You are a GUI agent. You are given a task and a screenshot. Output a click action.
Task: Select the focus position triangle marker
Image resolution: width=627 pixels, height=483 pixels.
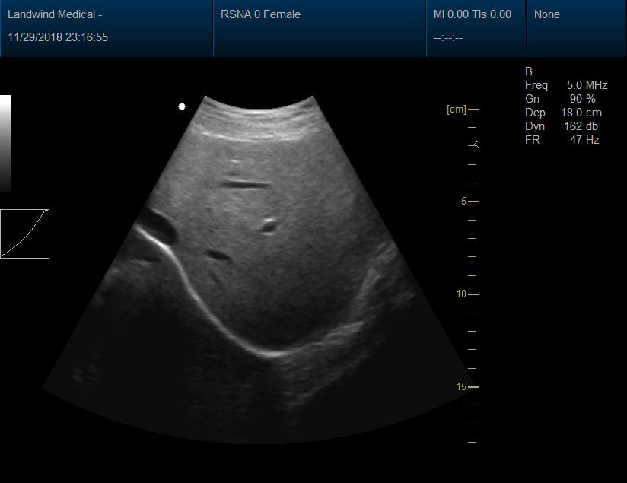click(476, 145)
